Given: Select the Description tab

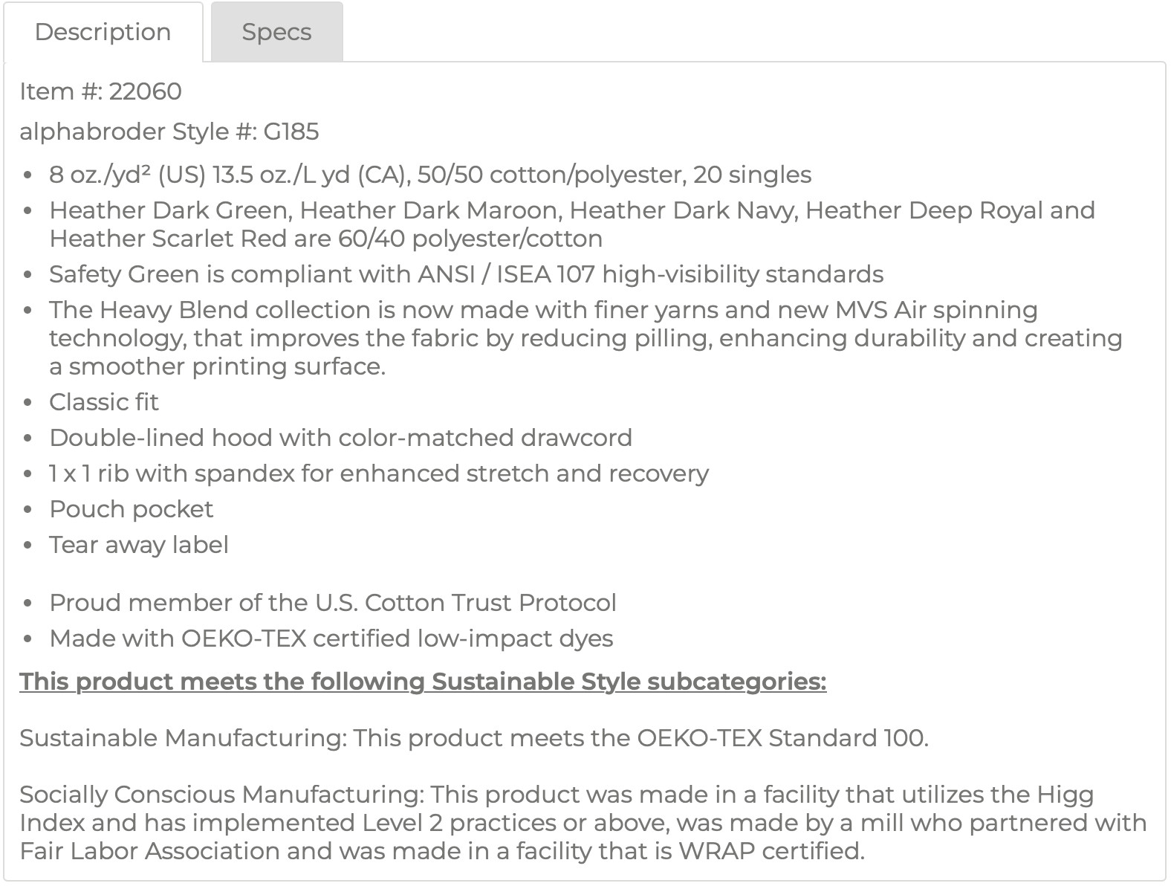Looking at the screenshot, I should point(103,32).
